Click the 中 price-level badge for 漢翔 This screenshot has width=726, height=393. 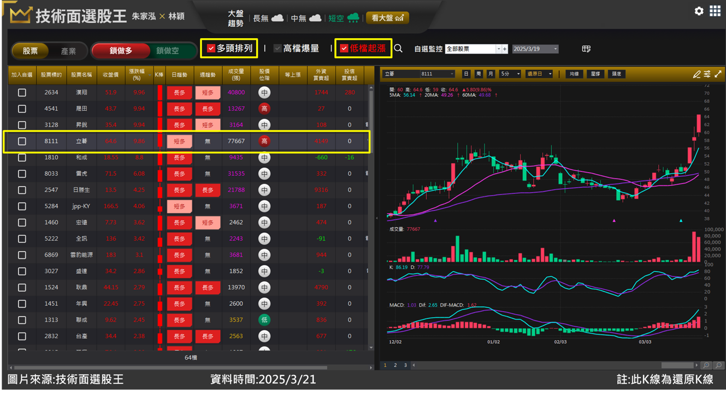click(x=264, y=93)
